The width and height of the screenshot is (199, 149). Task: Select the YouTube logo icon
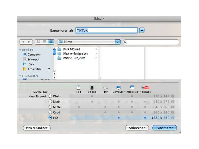[145, 87]
